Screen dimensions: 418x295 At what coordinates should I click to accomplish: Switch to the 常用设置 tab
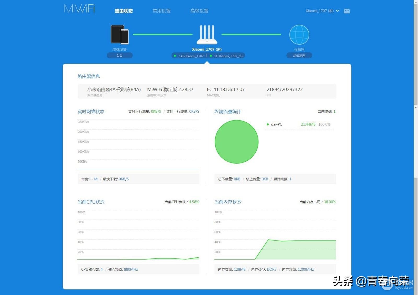click(161, 11)
